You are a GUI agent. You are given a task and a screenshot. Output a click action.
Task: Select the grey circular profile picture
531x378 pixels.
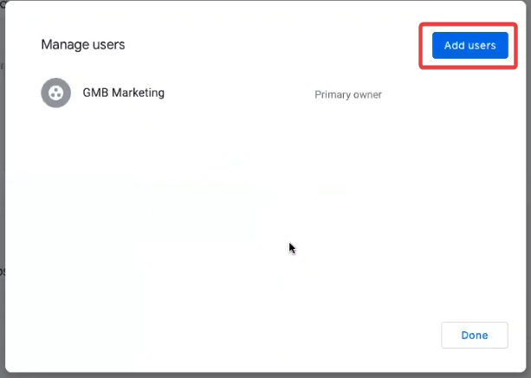(55, 93)
